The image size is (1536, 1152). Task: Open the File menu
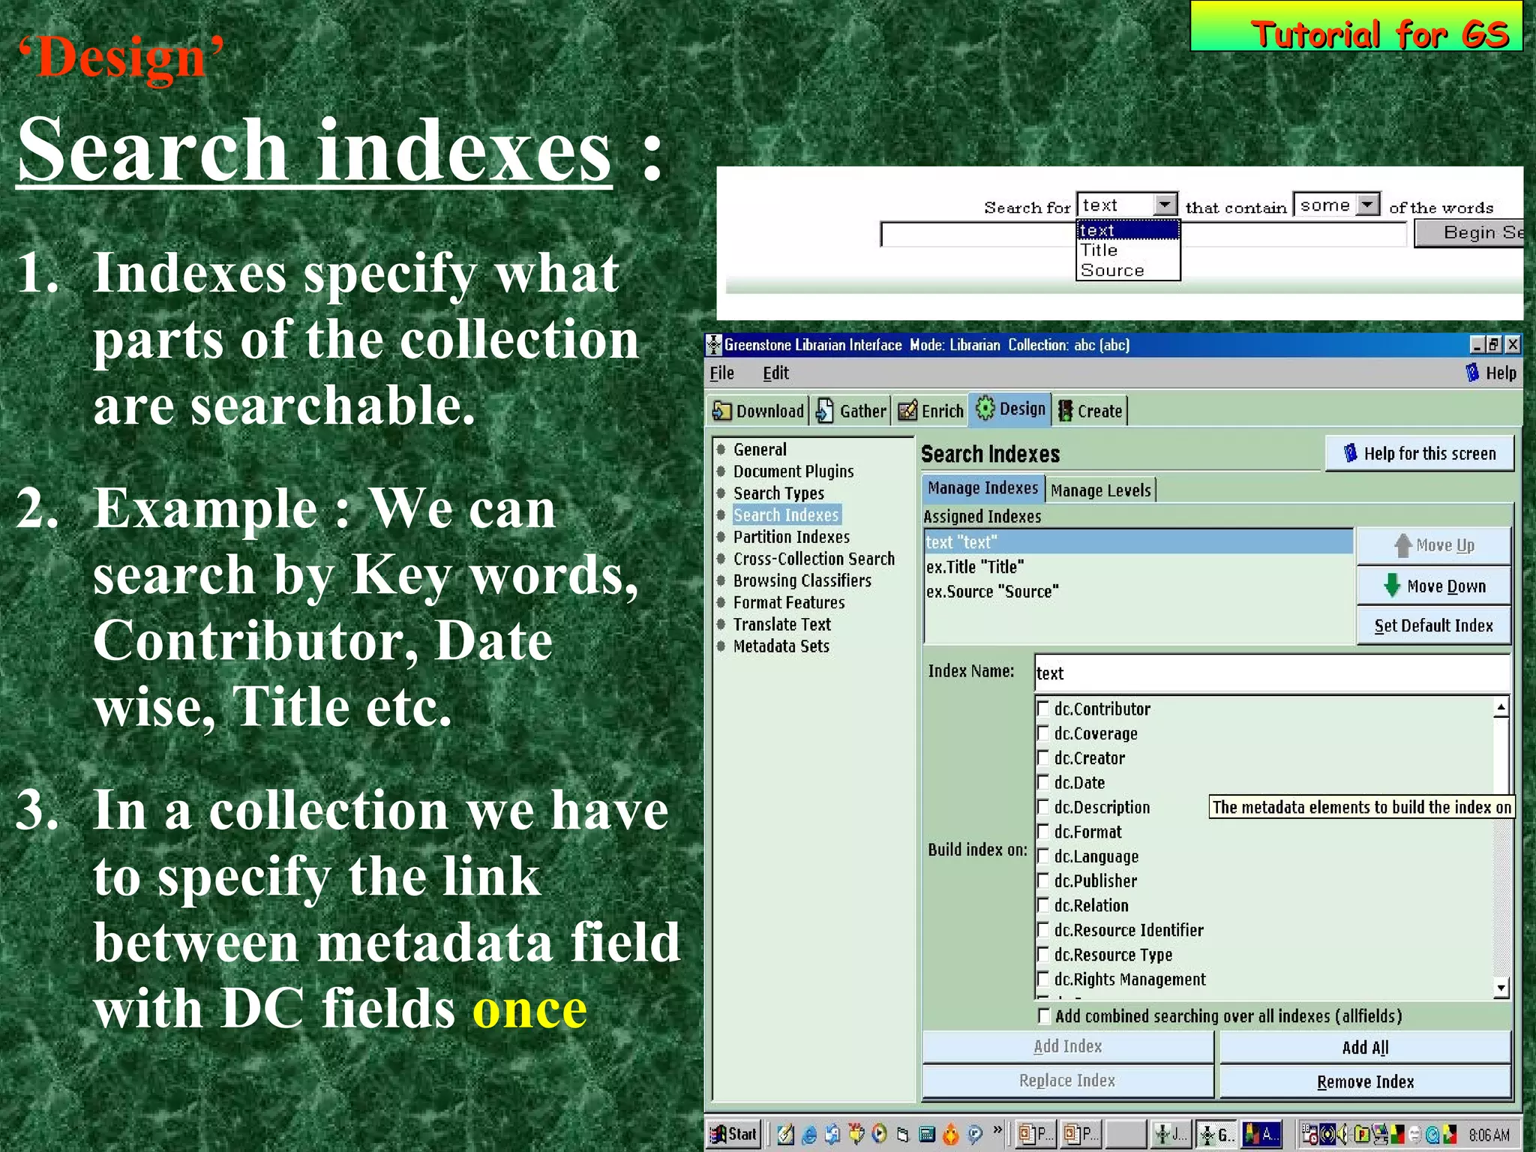point(721,373)
